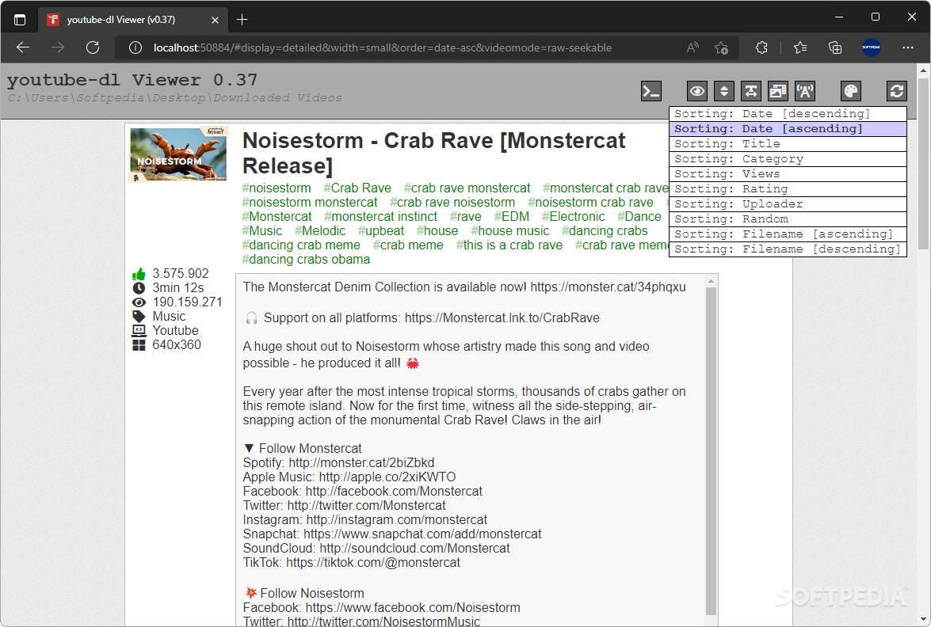The width and height of the screenshot is (931, 627).
Task: Open browser extensions icon
Action: (x=761, y=47)
